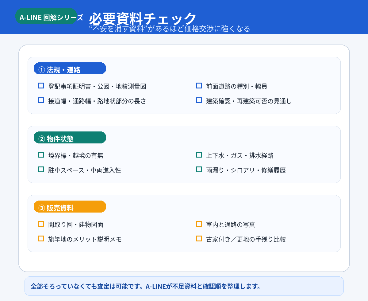Tick the 建築確認・再建築可否の見通し checkbox
Viewport: 368px width, 301px height.
pyautogui.click(x=199, y=100)
